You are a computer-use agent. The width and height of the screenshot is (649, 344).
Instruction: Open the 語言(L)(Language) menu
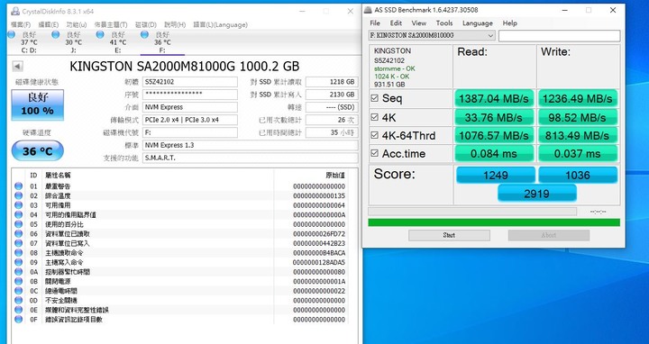[x=220, y=25]
